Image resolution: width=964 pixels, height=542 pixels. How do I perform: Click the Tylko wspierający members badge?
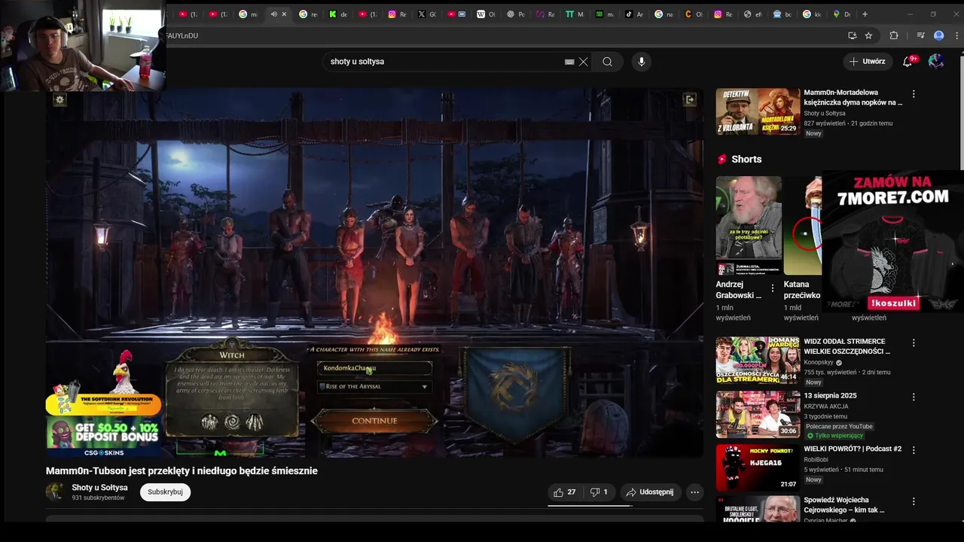tap(834, 436)
